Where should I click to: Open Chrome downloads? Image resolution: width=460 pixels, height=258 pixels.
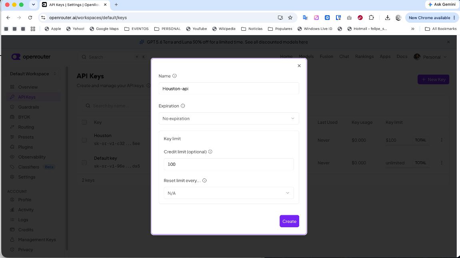coord(388,18)
